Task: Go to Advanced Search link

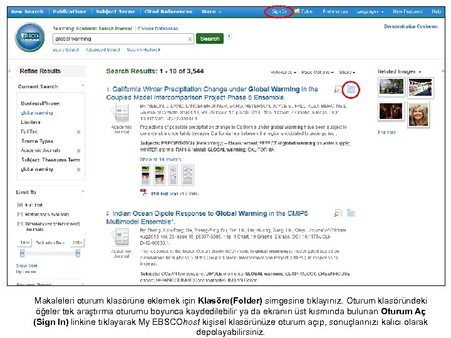Action: (103, 49)
